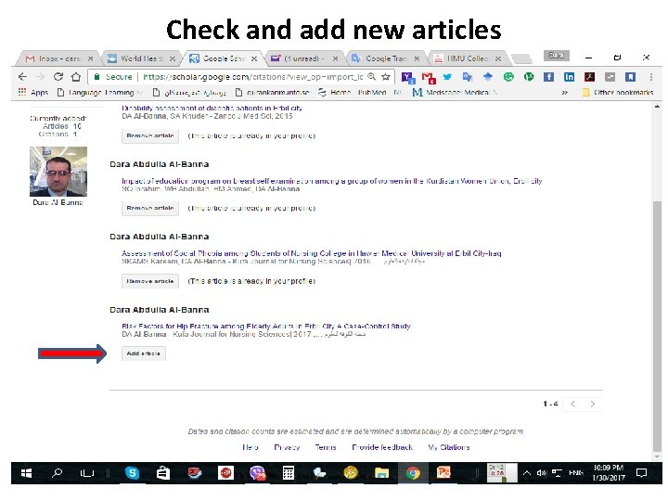Click the browser Back arrow
The image size is (668, 501).
(x=22, y=77)
